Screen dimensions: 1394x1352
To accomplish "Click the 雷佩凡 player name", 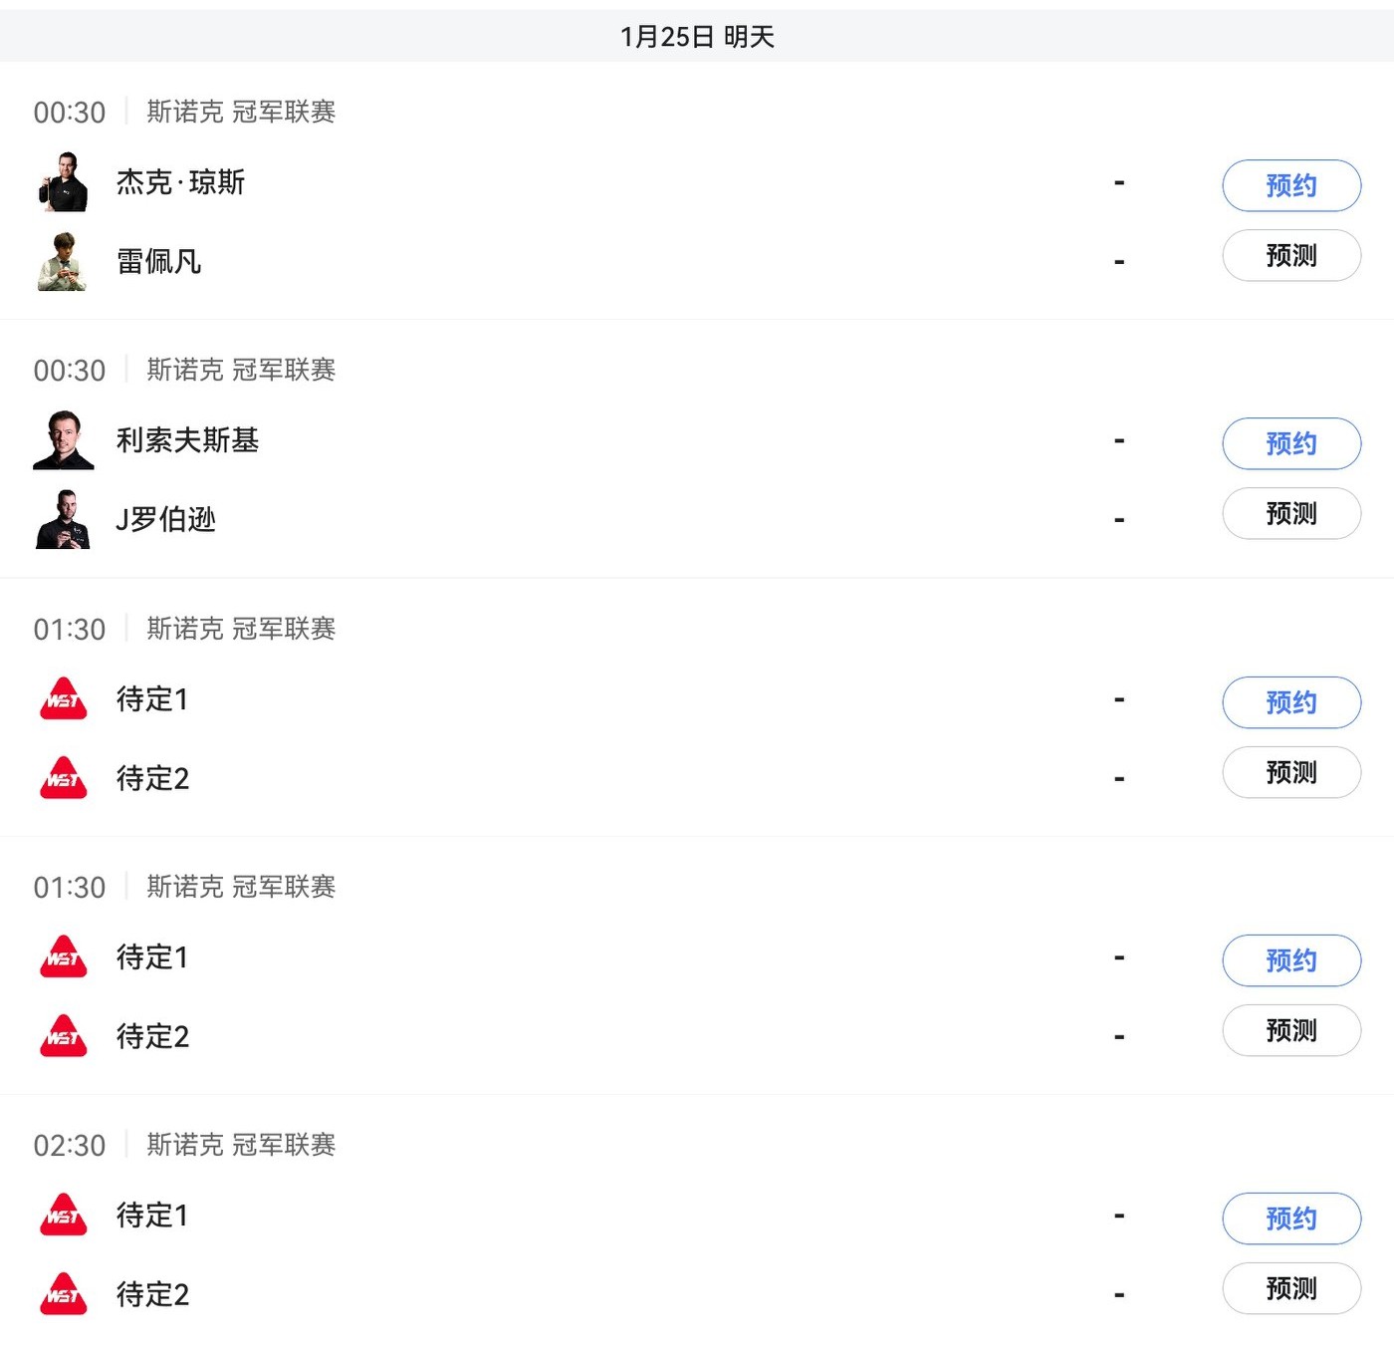I will pos(158,261).
